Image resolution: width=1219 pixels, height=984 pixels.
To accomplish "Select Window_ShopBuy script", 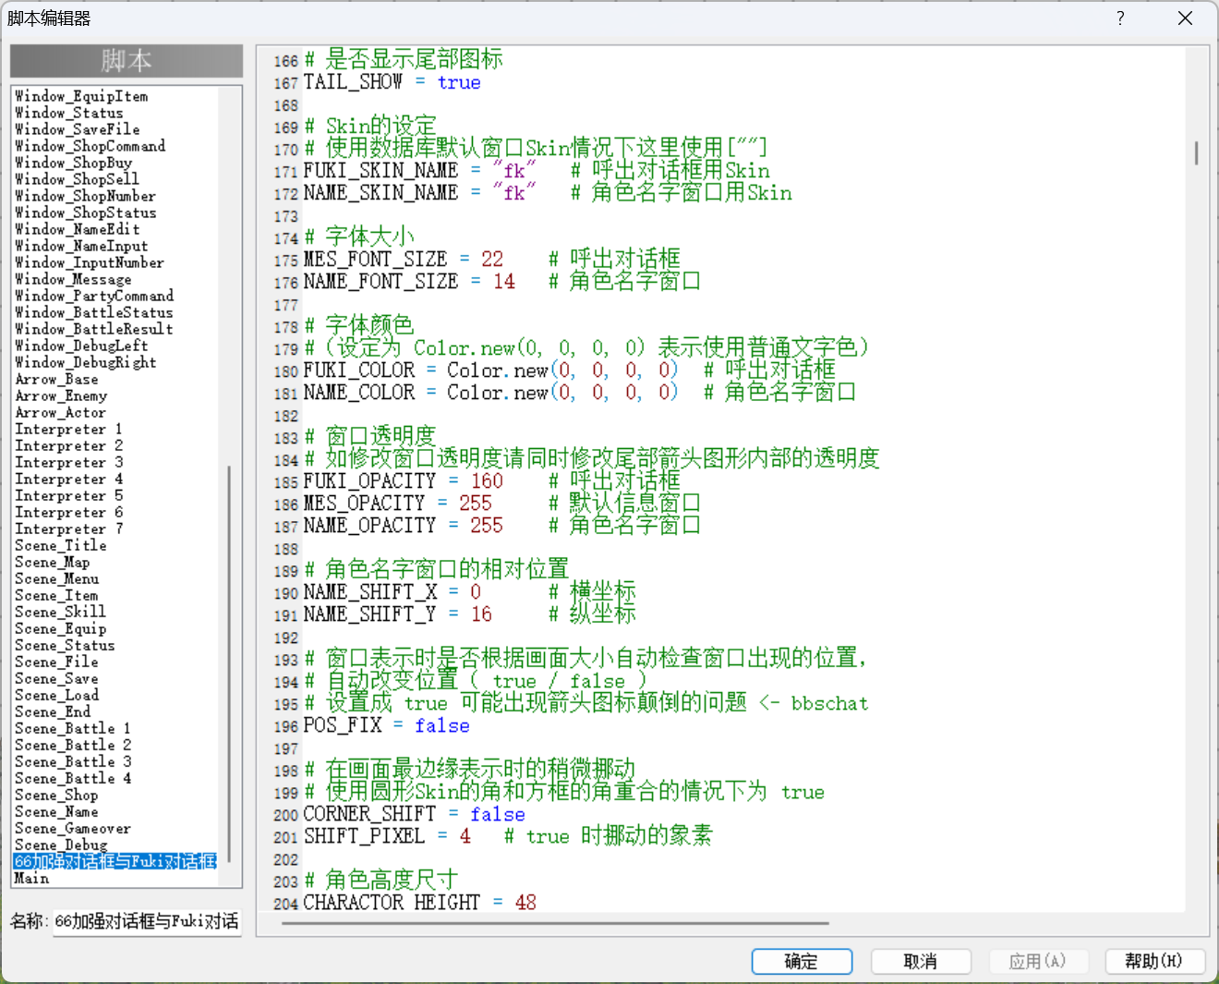I will 74,163.
